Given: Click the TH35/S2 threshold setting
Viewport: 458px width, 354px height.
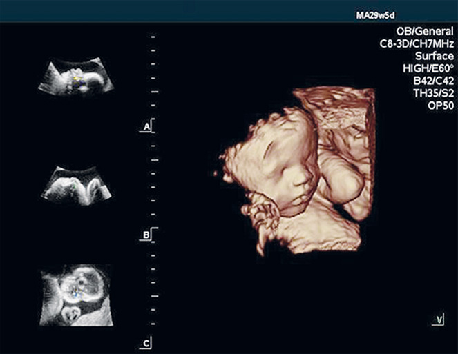Looking at the screenshot, I should point(432,94).
